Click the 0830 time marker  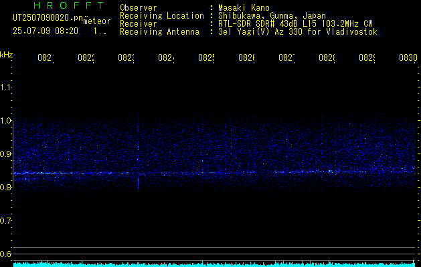(408, 58)
